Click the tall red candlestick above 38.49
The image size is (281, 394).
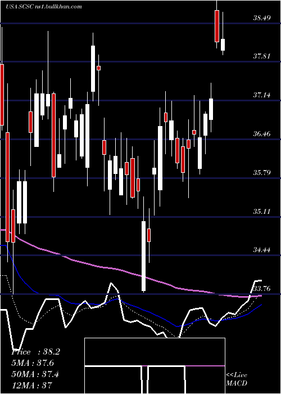click(x=217, y=26)
